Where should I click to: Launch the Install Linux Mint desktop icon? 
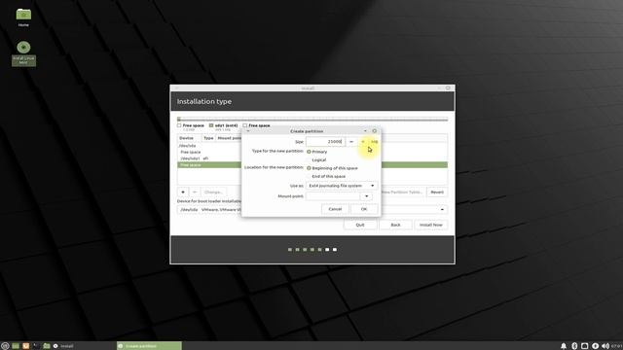click(23, 53)
